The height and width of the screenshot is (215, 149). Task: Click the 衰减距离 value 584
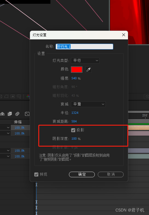[74, 122]
